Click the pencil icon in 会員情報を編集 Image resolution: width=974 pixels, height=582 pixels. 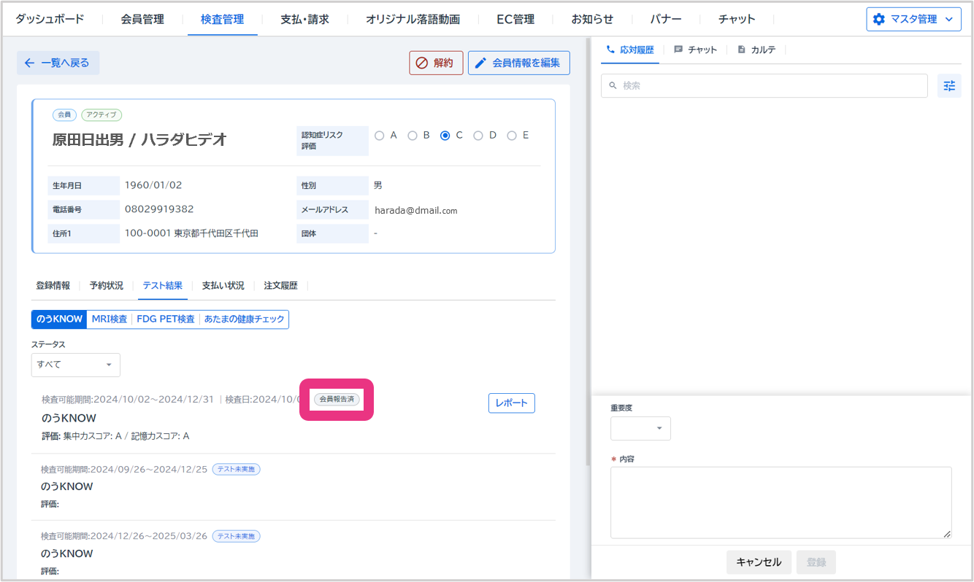click(x=480, y=63)
